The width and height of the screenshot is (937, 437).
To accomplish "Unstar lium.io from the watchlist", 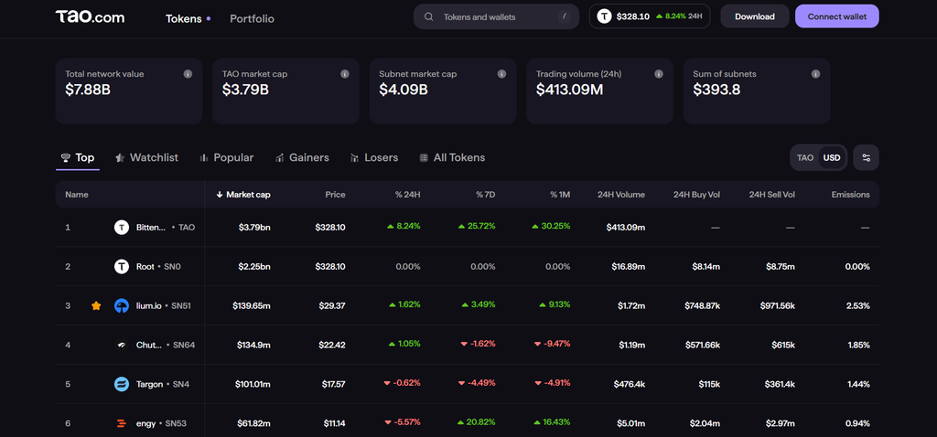I will point(96,305).
